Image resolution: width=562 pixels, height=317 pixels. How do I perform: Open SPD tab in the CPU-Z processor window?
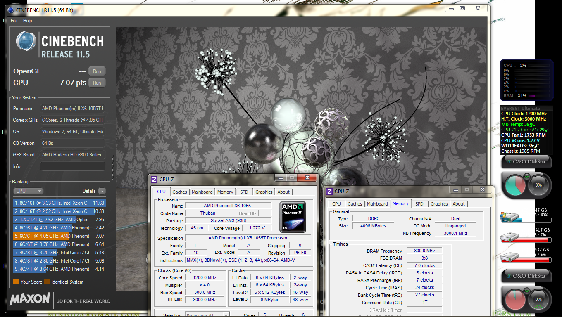(x=244, y=192)
